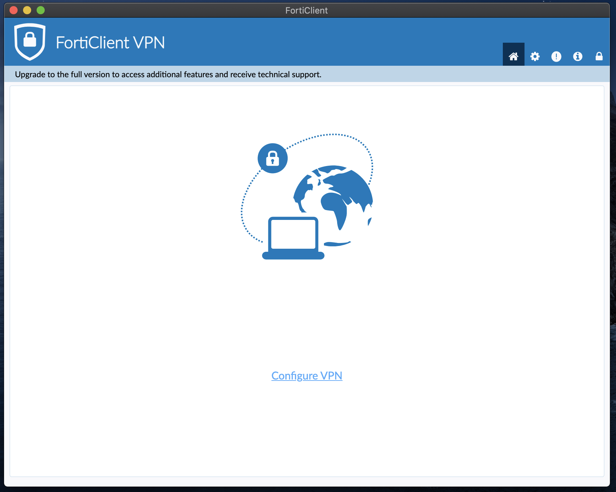Open the Settings gear icon
The image size is (616, 492).
(535, 56)
